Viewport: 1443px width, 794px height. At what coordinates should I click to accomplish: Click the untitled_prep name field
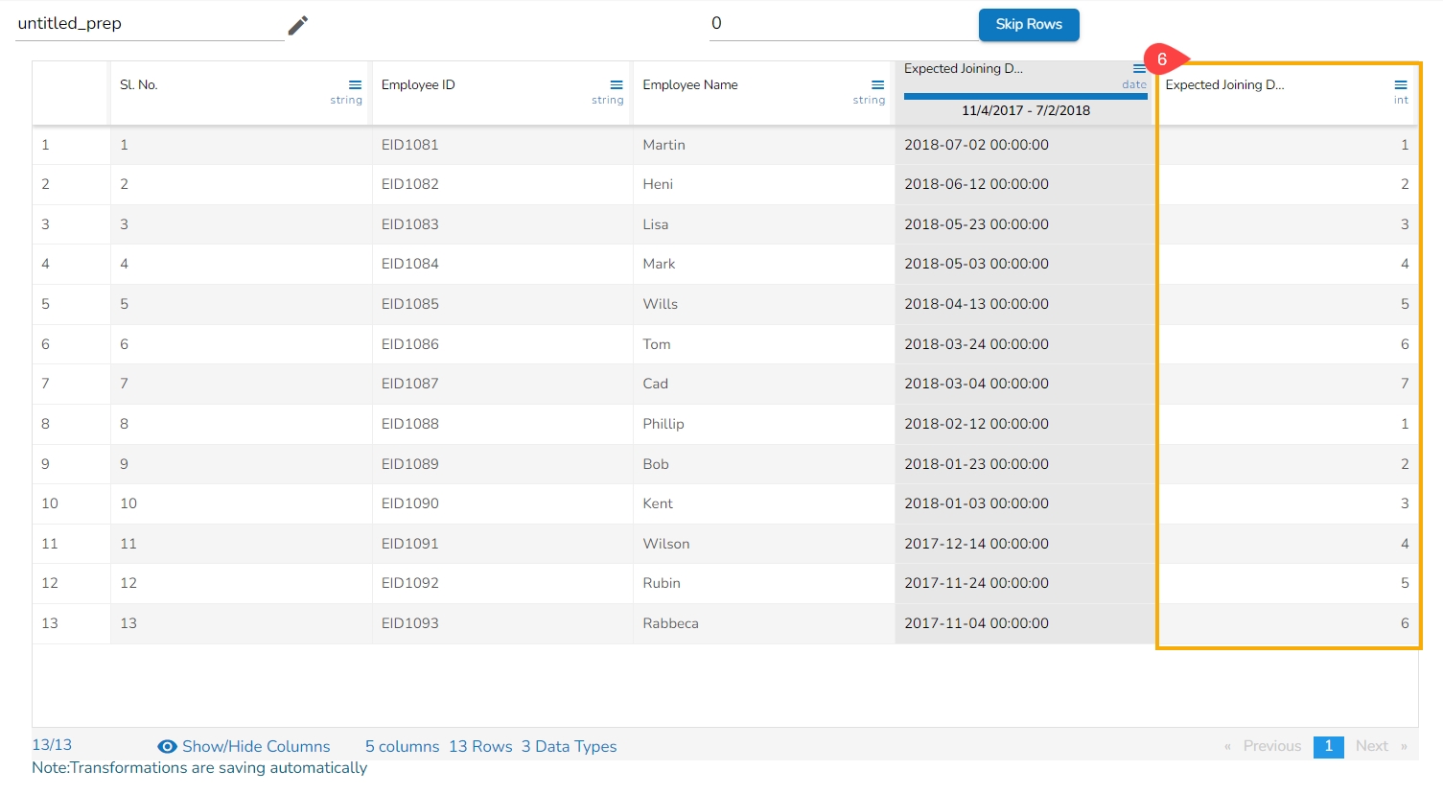151,24
